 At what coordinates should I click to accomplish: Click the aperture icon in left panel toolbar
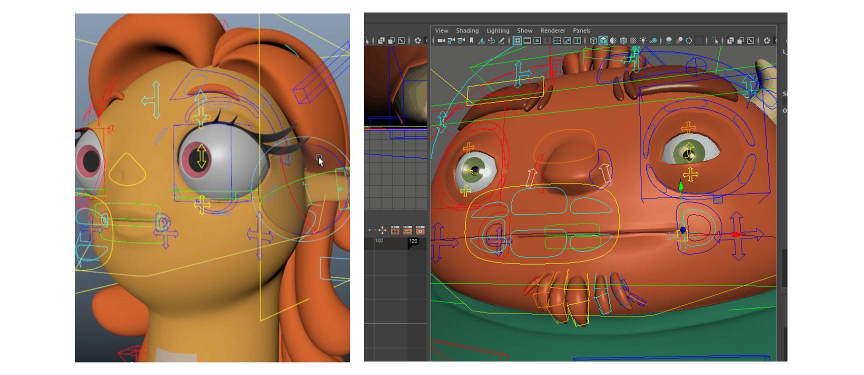click(417, 40)
